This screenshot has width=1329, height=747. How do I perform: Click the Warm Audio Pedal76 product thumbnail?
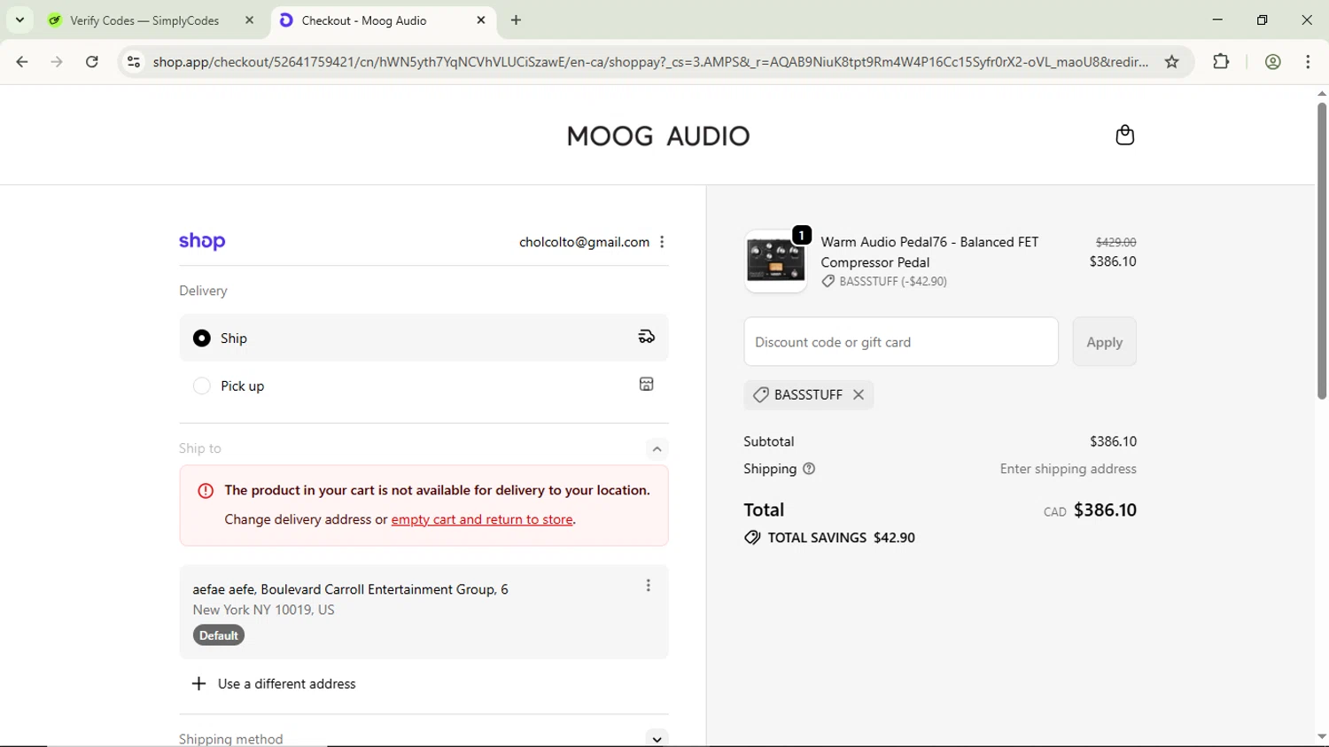[x=775, y=261]
